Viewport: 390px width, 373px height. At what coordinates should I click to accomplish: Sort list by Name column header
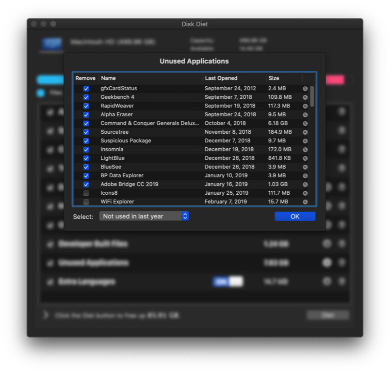pos(151,78)
